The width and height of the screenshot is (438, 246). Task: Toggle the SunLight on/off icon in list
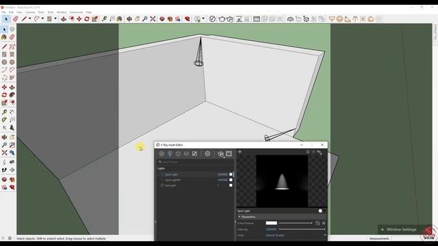point(162,185)
